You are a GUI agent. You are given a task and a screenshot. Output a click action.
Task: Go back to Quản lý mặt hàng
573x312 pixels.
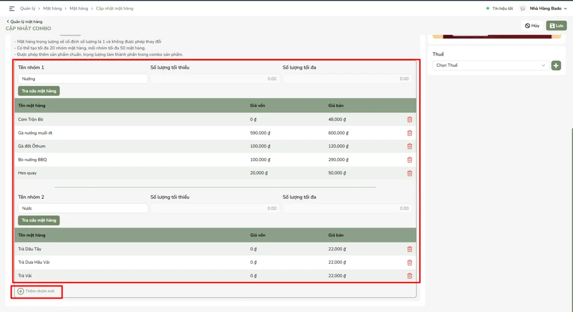(x=24, y=21)
